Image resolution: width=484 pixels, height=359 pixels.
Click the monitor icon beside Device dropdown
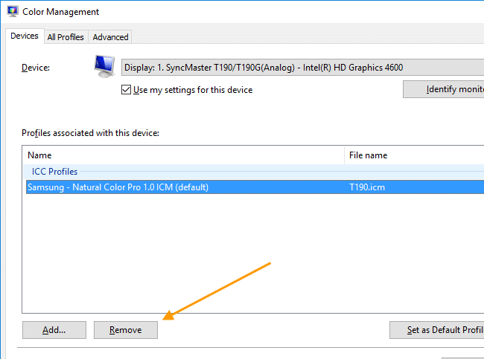coord(105,66)
